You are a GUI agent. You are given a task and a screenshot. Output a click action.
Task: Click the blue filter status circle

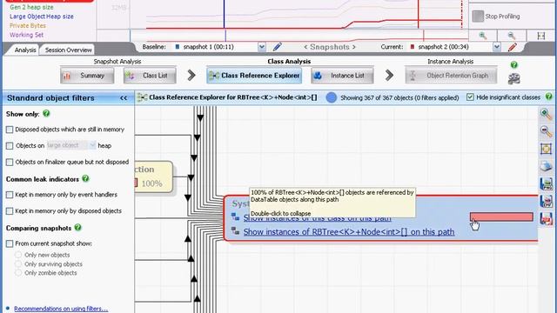(332, 97)
